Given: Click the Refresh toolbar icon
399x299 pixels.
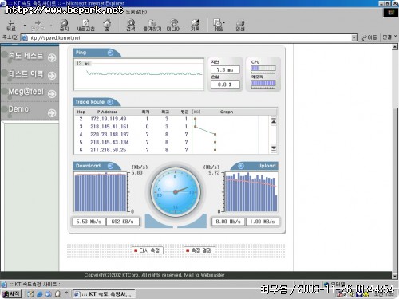Looking at the screenshot, I should (85, 26).
